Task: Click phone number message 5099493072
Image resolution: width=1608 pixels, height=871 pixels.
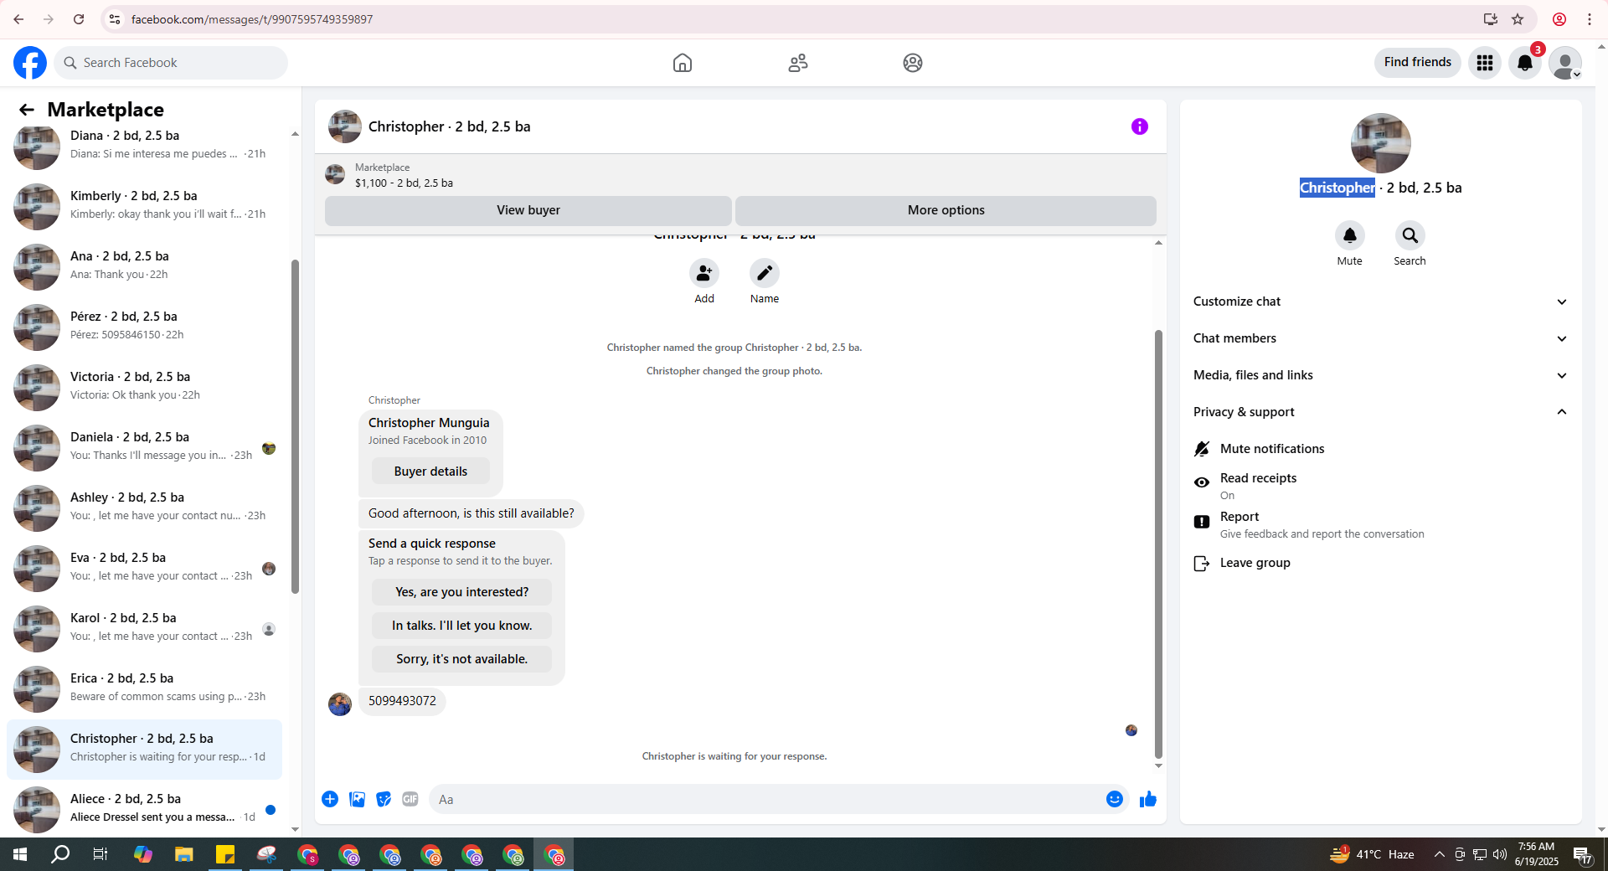Action: click(402, 701)
